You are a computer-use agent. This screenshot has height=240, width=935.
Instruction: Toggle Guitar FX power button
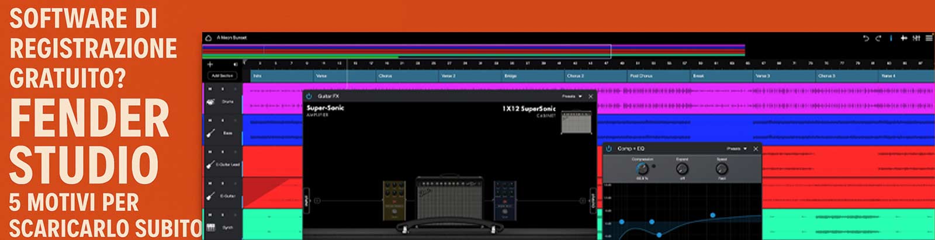pos(309,96)
